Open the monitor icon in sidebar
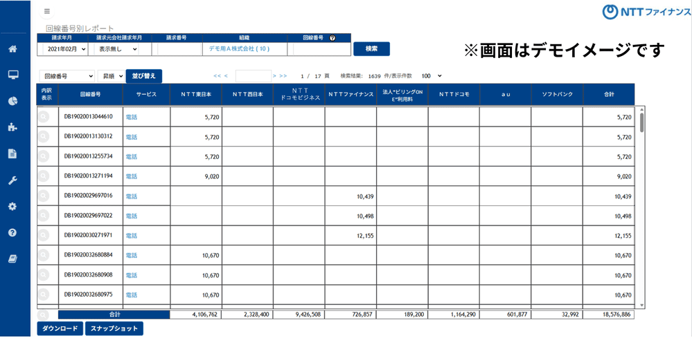The height and width of the screenshot is (343, 692). point(12,75)
